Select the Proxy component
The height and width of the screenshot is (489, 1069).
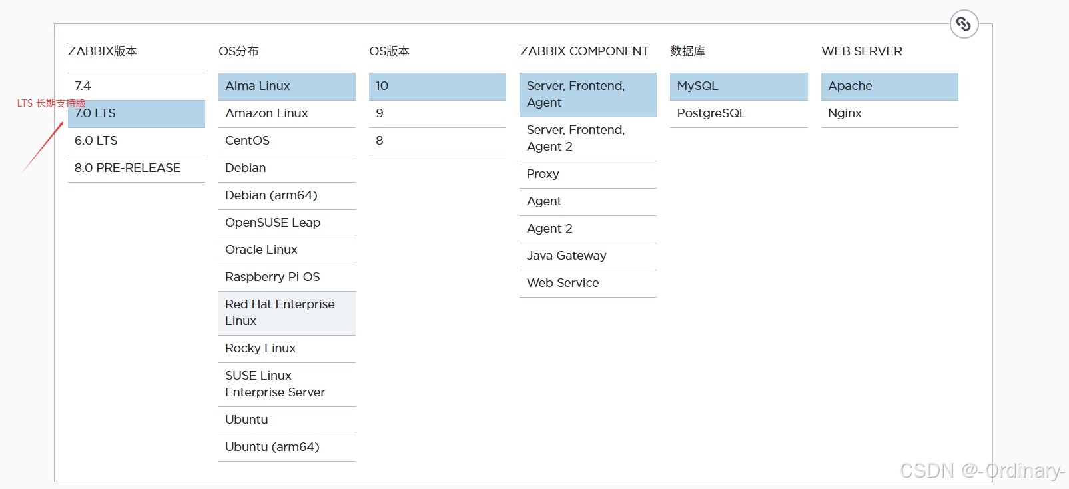tap(588, 174)
